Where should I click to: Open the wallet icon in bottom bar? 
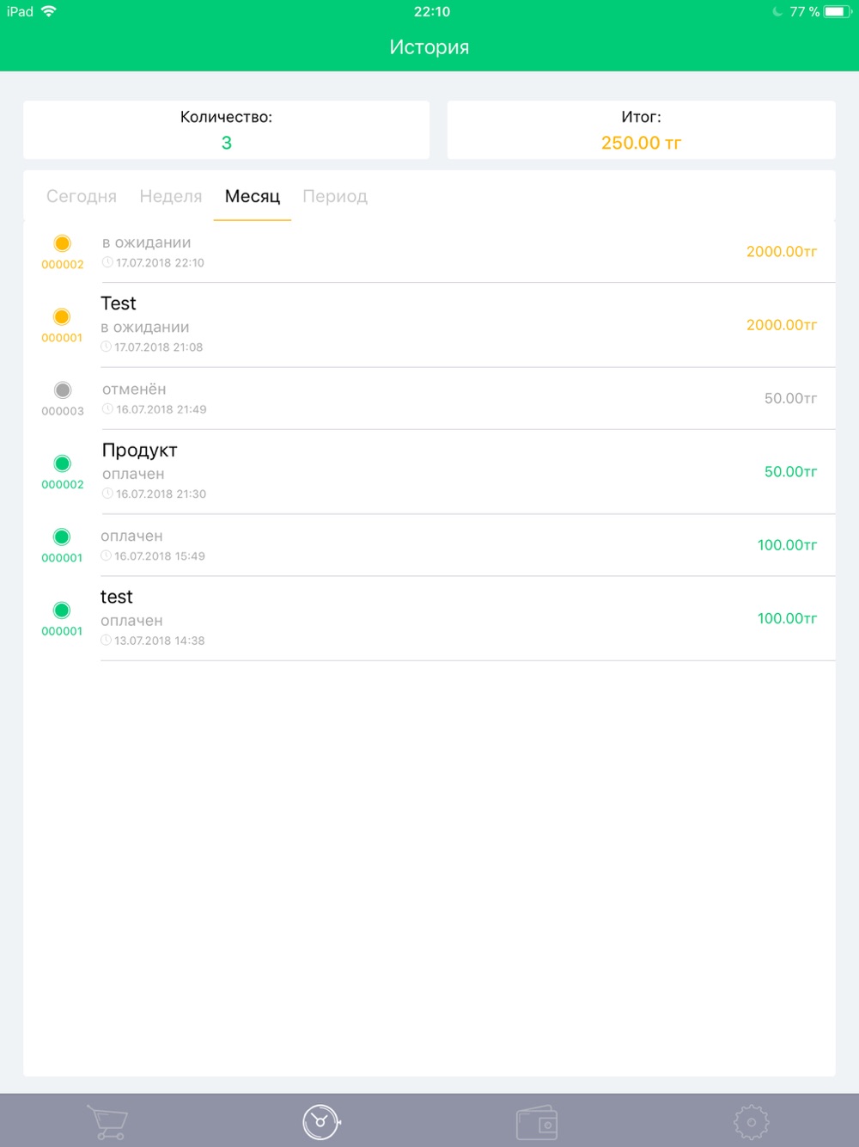537,1122
